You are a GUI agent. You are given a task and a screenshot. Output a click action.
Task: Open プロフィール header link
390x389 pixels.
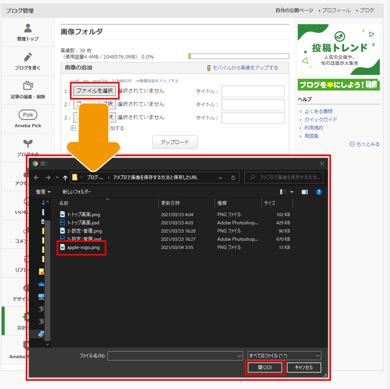tap(336, 11)
